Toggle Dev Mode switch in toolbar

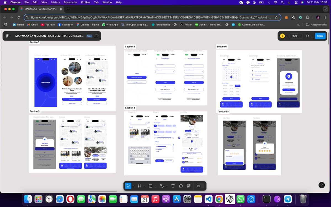point(199,186)
